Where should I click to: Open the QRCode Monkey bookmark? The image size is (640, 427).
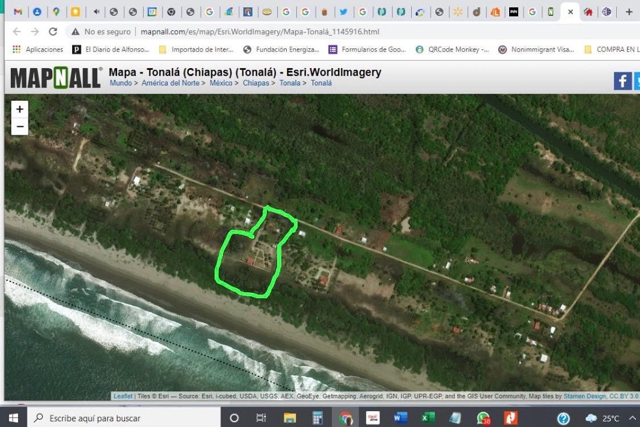click(453, 49)
